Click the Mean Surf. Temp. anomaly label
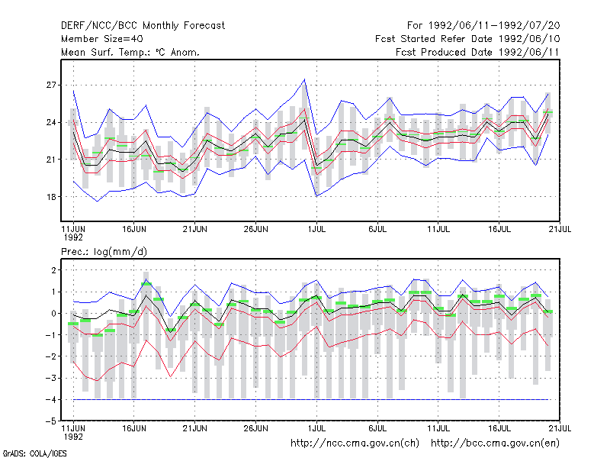This screenshot has width=610, height=458. coord(130,52)
